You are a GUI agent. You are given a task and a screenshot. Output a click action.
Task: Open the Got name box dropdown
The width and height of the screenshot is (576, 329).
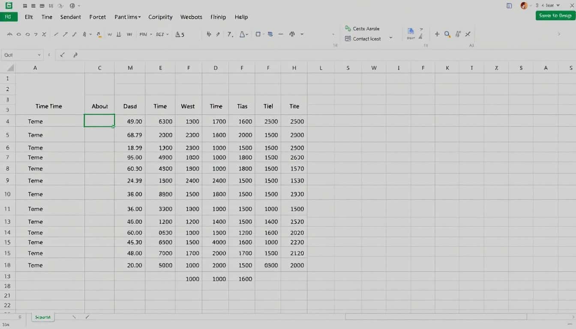(x=39, y=55)
